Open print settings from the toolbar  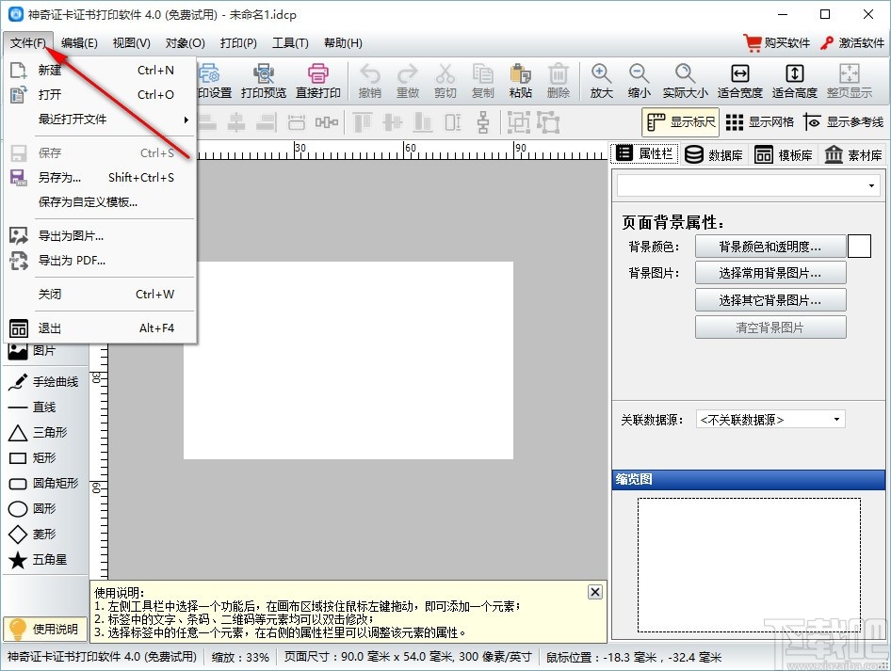coord(214,81)
